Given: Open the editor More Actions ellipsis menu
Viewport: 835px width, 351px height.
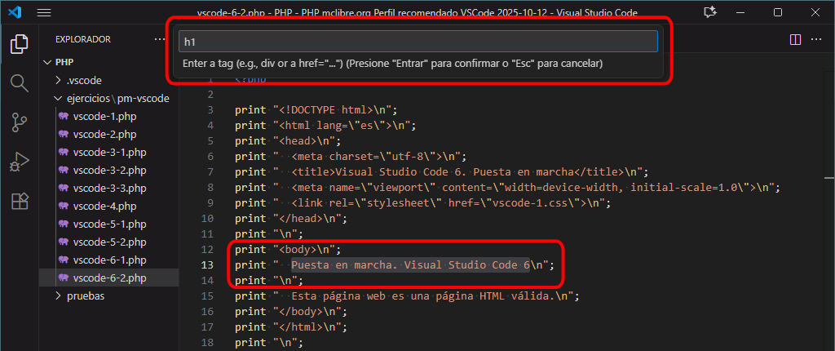Looking at the screenshot, I should [x=818, y=39].
